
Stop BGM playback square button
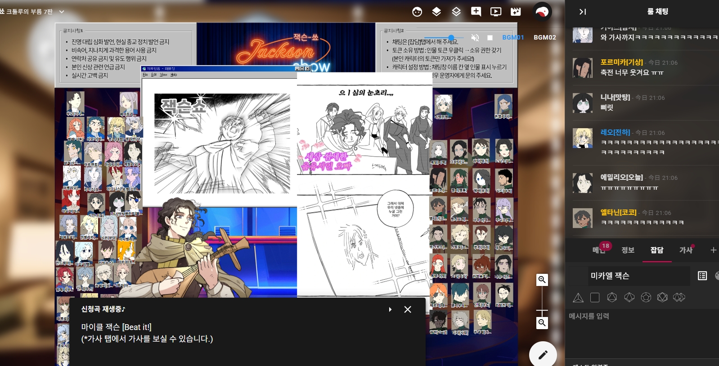(490, 38)
